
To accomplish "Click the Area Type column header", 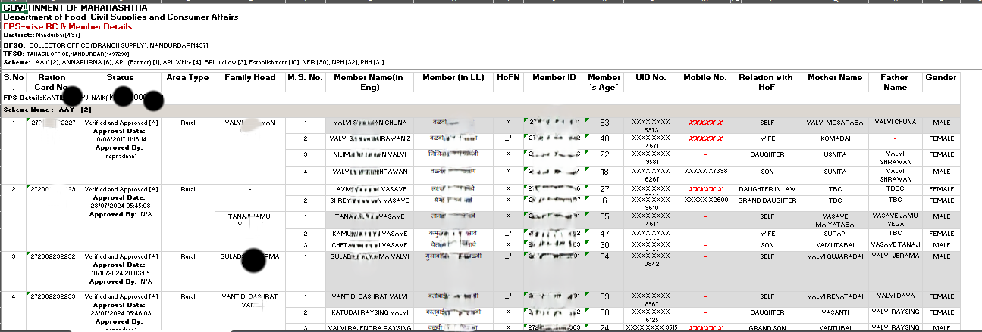I will (187, 78).
